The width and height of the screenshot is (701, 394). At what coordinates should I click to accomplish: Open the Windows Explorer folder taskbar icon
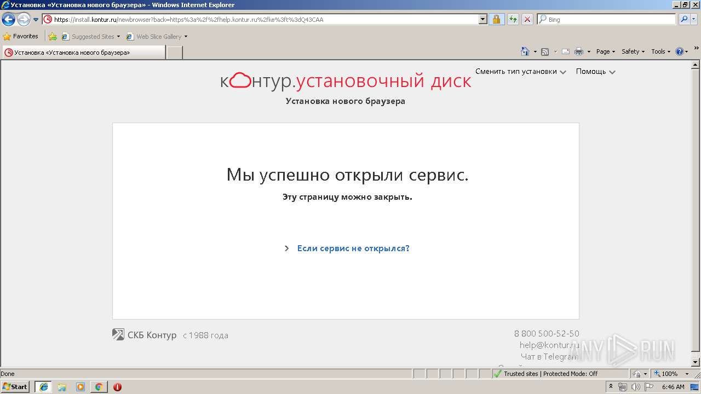[62, 387]
